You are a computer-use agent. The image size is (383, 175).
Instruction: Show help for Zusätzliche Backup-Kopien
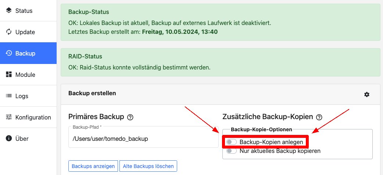[319, 117]
